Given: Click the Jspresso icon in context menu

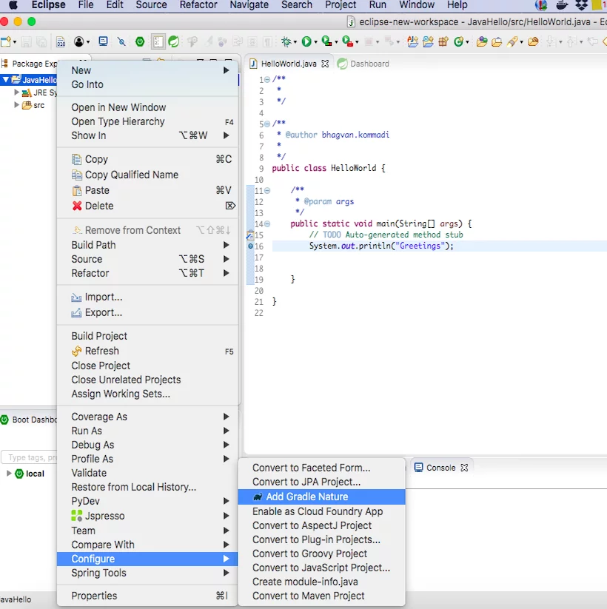Looking at the screenshot, I should (x=77, y=516).
